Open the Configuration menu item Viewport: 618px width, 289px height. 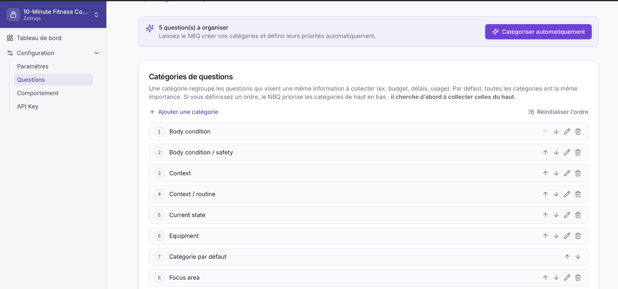tap(35, 53)
